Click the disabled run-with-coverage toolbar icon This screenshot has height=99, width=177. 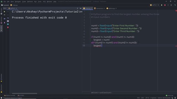click(x=168, y=5)
